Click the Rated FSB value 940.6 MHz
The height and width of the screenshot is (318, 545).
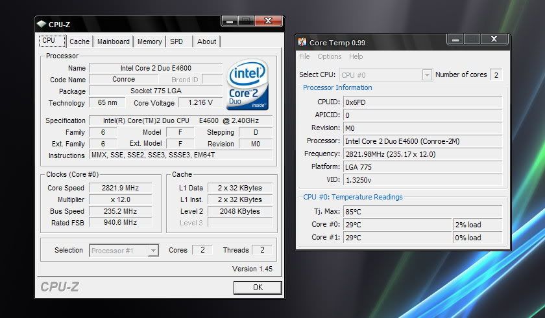pyautogui.click(x=120, y=222)
